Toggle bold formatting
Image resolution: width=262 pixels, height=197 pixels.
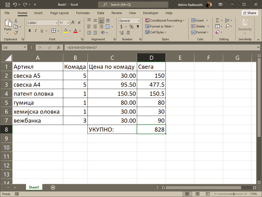coord(30,31)
